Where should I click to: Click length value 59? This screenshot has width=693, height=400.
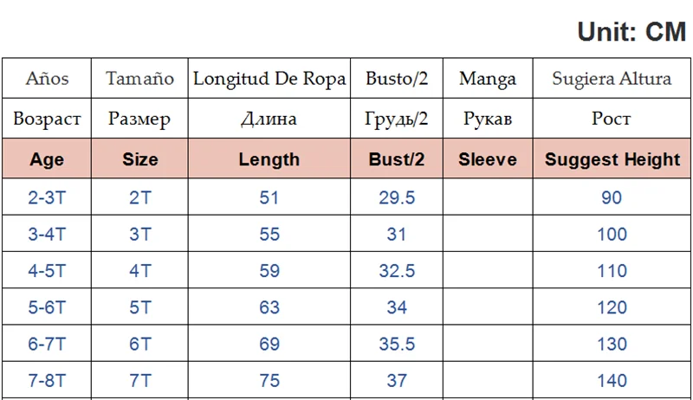tap(269, 271)
